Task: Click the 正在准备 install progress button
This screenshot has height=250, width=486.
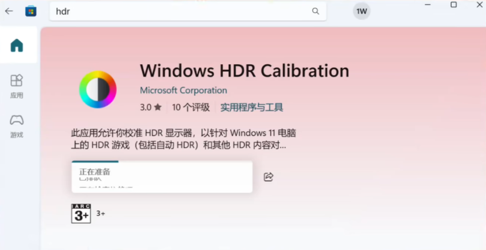Action: [x=162, y=177]
